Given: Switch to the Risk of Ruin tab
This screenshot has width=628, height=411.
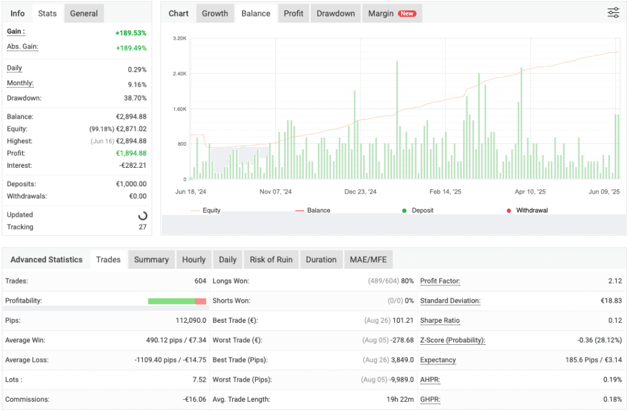Looking at the screenshot, I should [271, 259].
